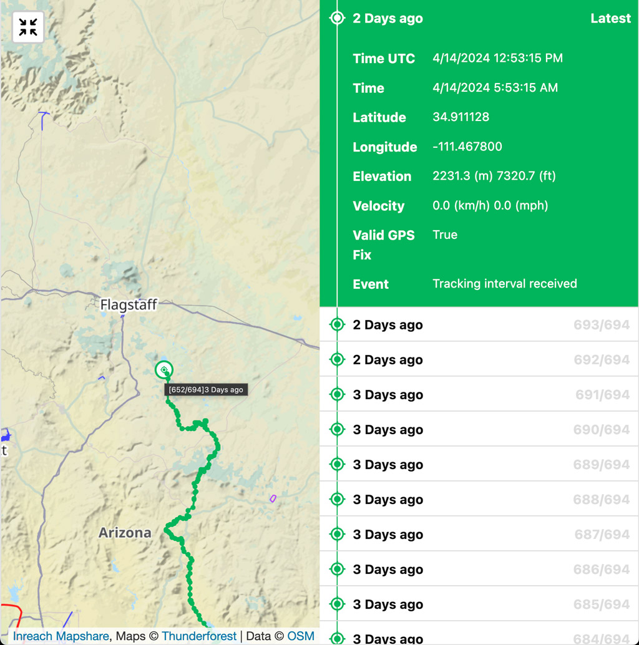
Task: Open the Inreach Mapshare link
Action: (61, 636)
